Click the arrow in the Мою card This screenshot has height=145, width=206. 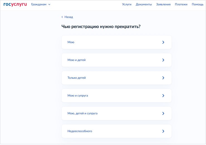pyautogui.click(x=163, y=42)
